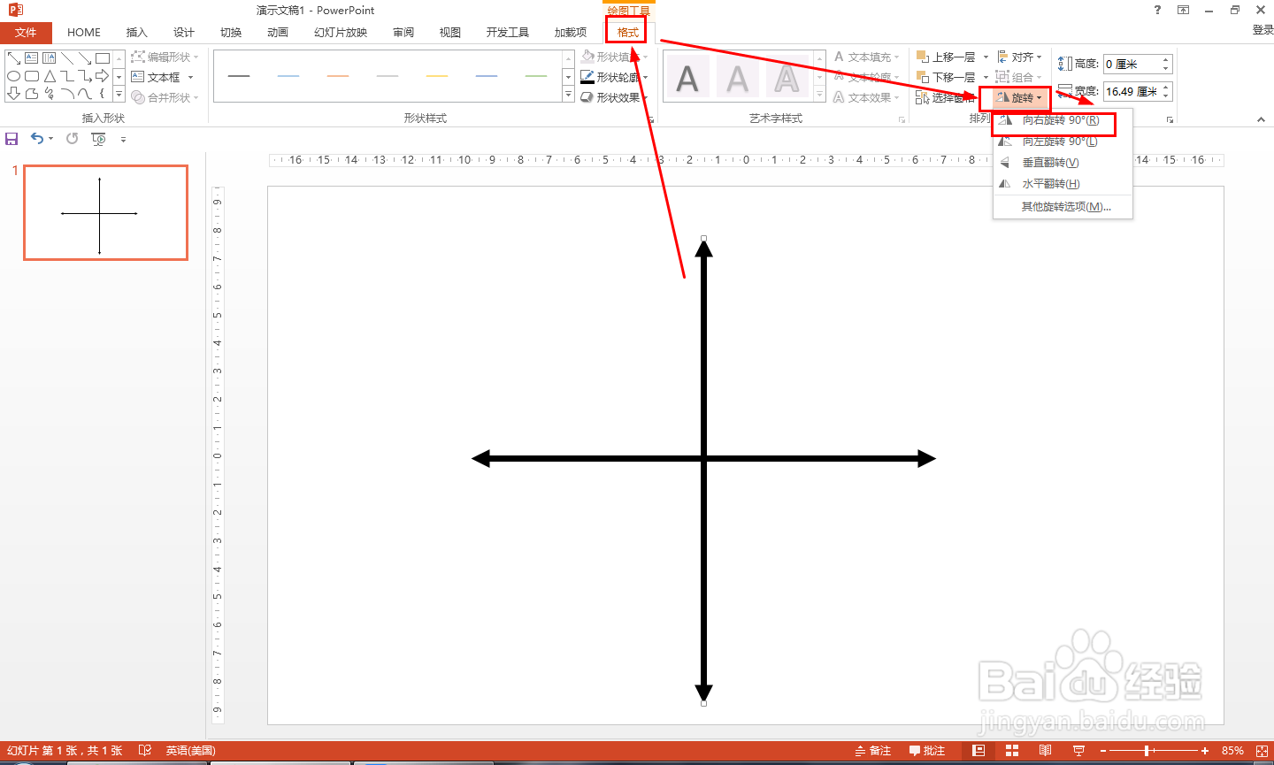Select the right block arrow shape
The height and width of the screenshot is (765, 1274).
click(103, 76)
